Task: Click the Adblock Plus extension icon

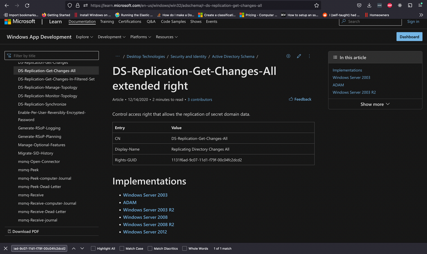Action: click(x=389, y=6)
